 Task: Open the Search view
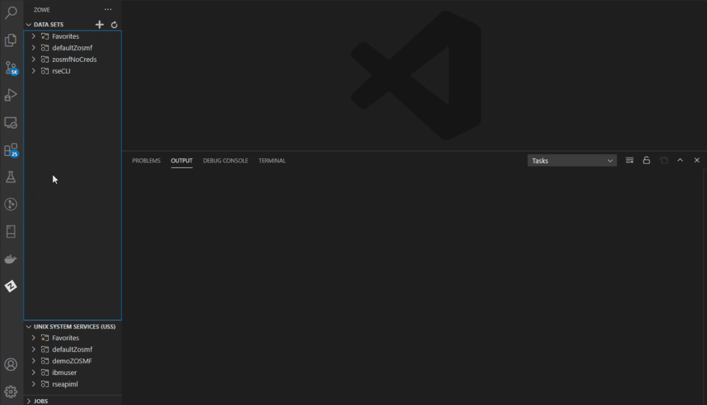pos(11,12)
